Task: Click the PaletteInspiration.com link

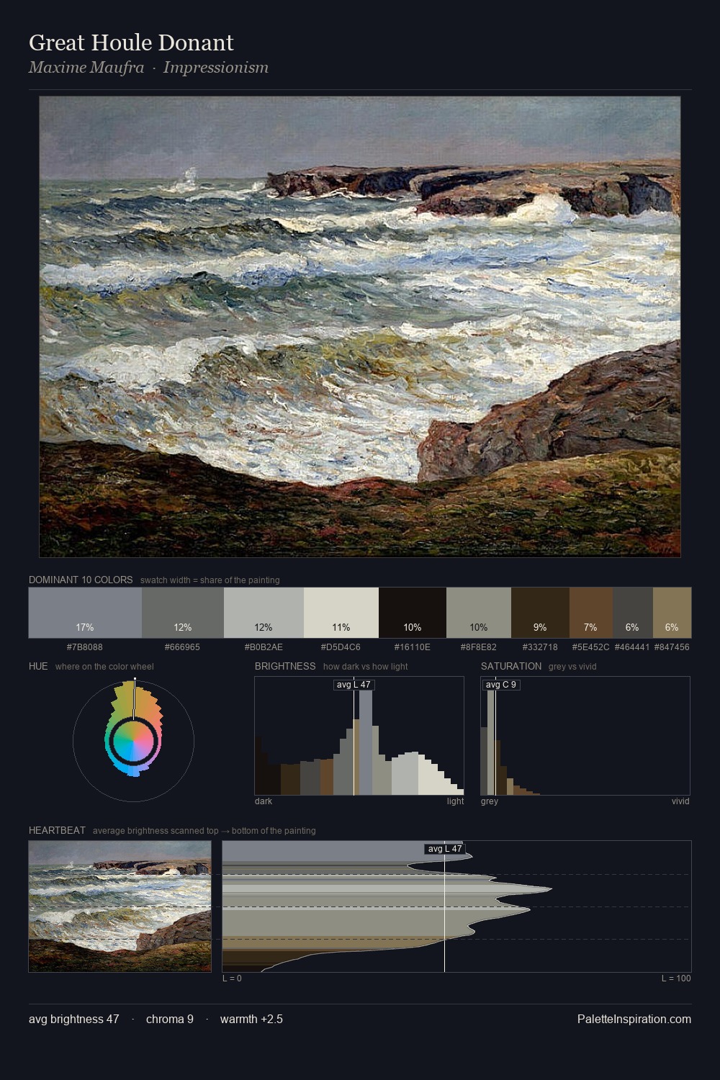Action: (634, 1019)
